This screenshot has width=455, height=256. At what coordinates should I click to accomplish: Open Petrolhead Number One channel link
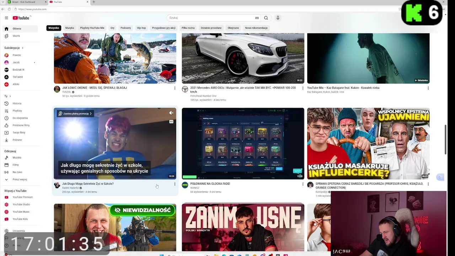(x=203, y=96)
